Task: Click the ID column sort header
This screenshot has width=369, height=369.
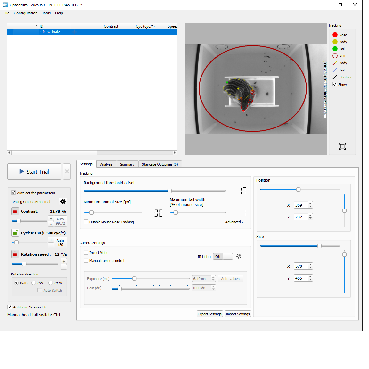Action: (x=55, y=26)
